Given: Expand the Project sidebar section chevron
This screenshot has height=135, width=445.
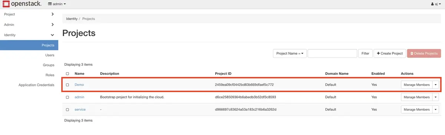Looking at the screenshot, I should coord(52,14).
